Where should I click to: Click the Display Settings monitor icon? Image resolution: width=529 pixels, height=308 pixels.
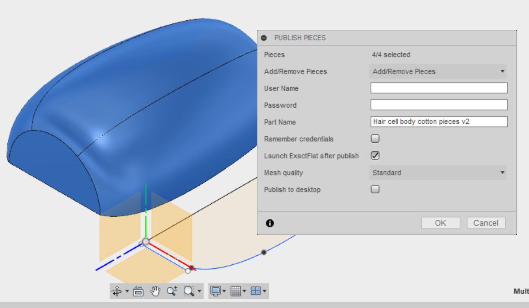pos(215,292)
